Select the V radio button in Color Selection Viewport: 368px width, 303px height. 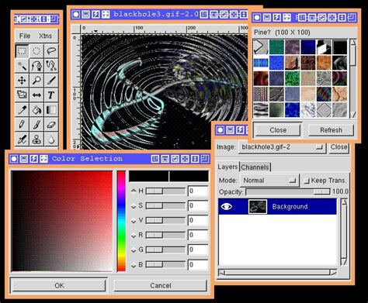click(x=134, y=221)
